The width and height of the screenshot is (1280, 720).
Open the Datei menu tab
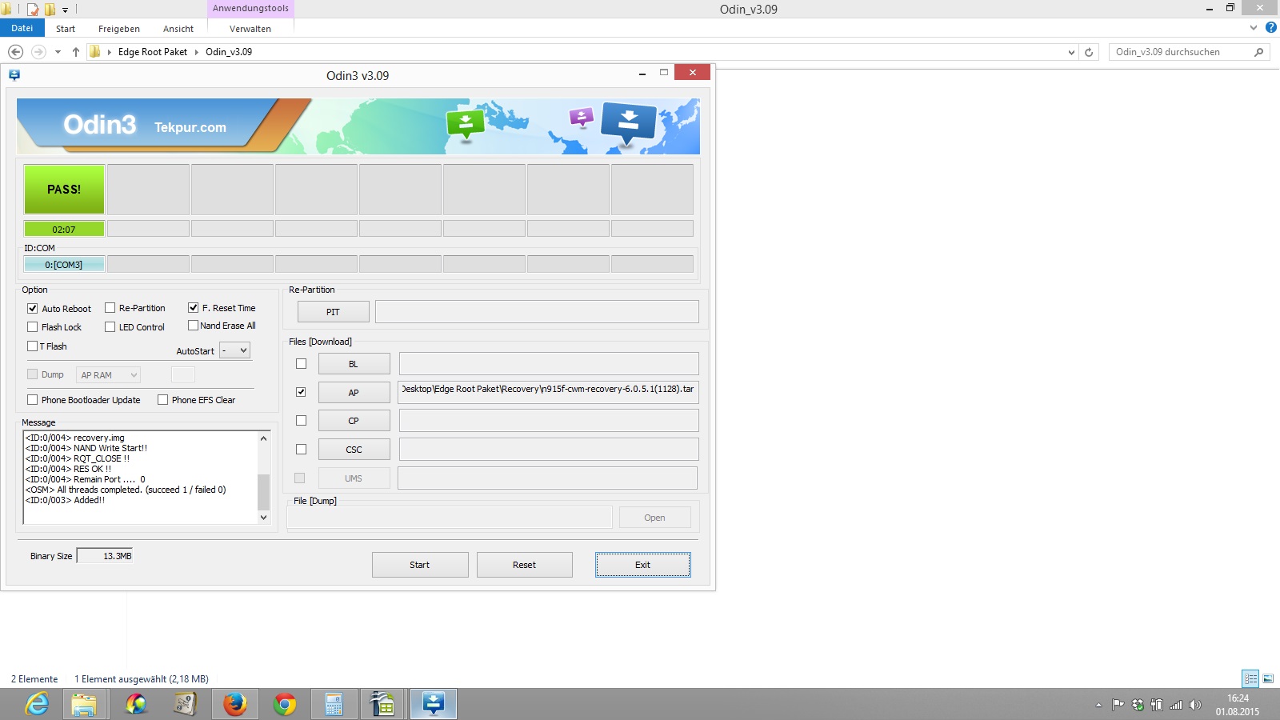(x=22, y=28)
